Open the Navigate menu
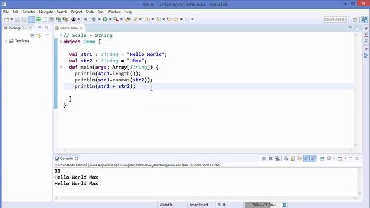 click(46, 12)
